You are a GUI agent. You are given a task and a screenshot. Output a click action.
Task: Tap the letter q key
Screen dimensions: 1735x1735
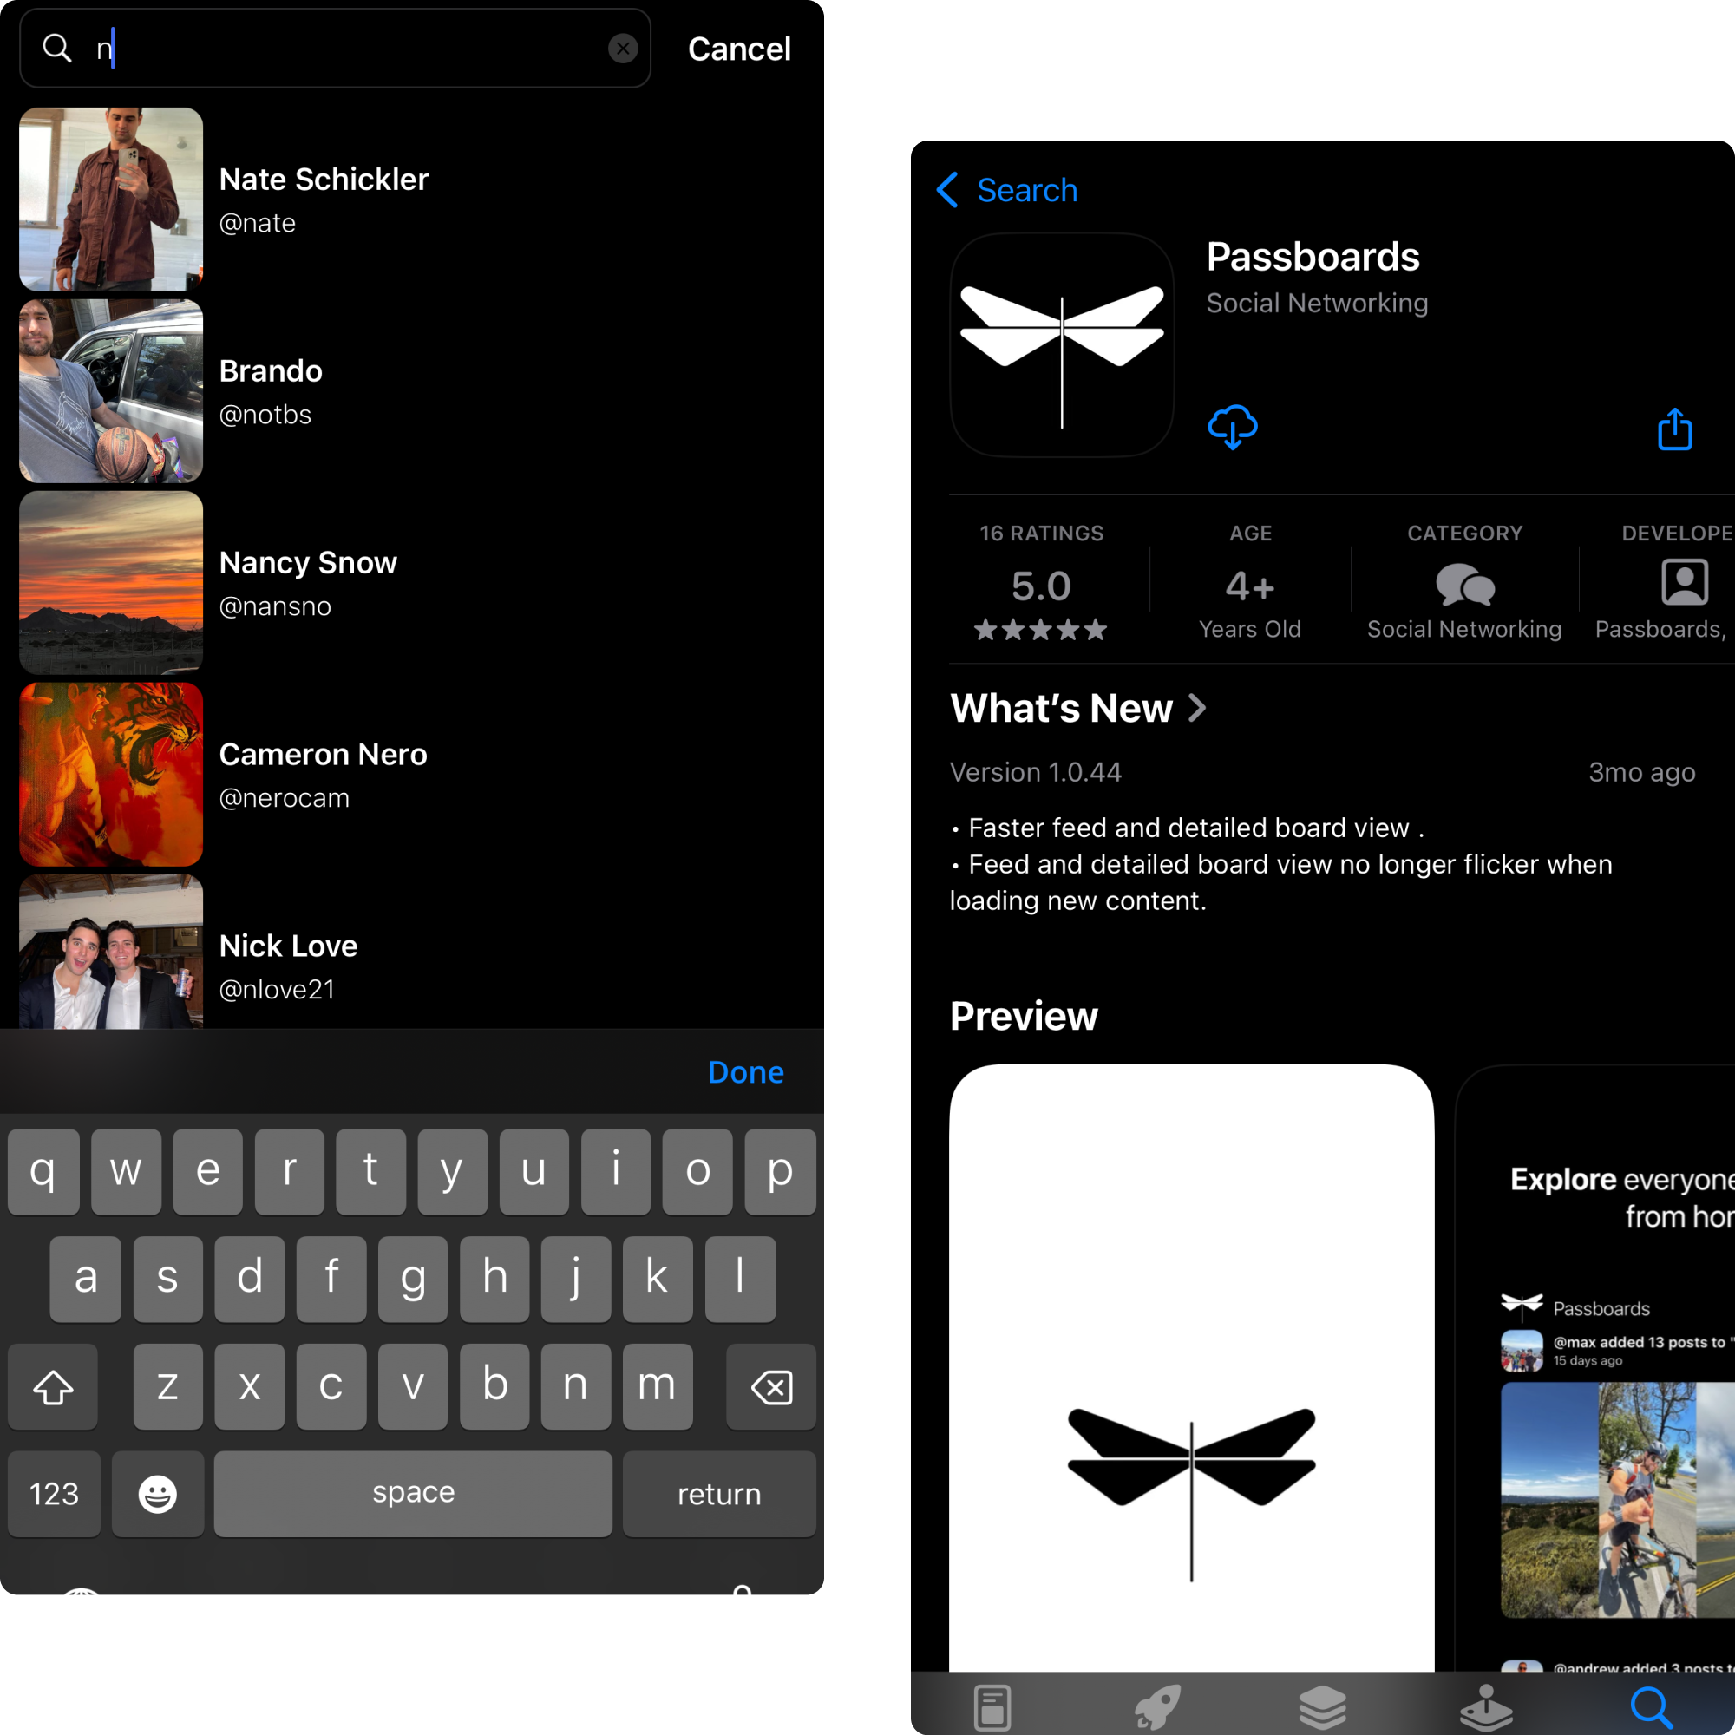point(43,1171)
